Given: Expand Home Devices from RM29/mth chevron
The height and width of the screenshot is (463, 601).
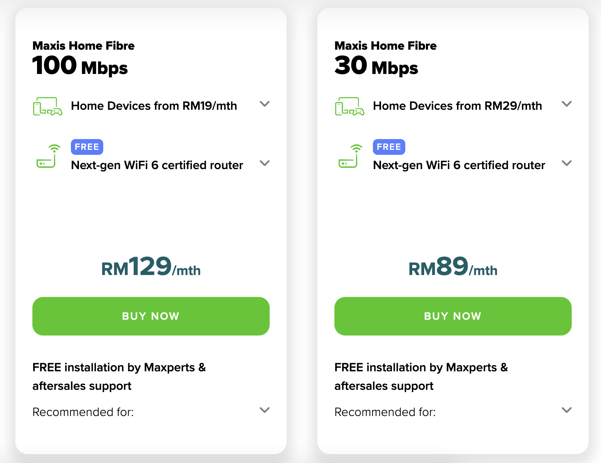Looking at the screenshot, I should click(567, 104).
